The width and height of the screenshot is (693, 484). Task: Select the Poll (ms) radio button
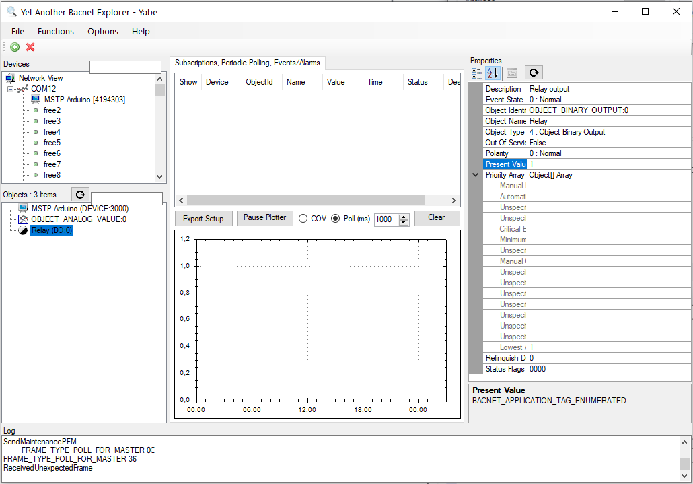[336, 219]
